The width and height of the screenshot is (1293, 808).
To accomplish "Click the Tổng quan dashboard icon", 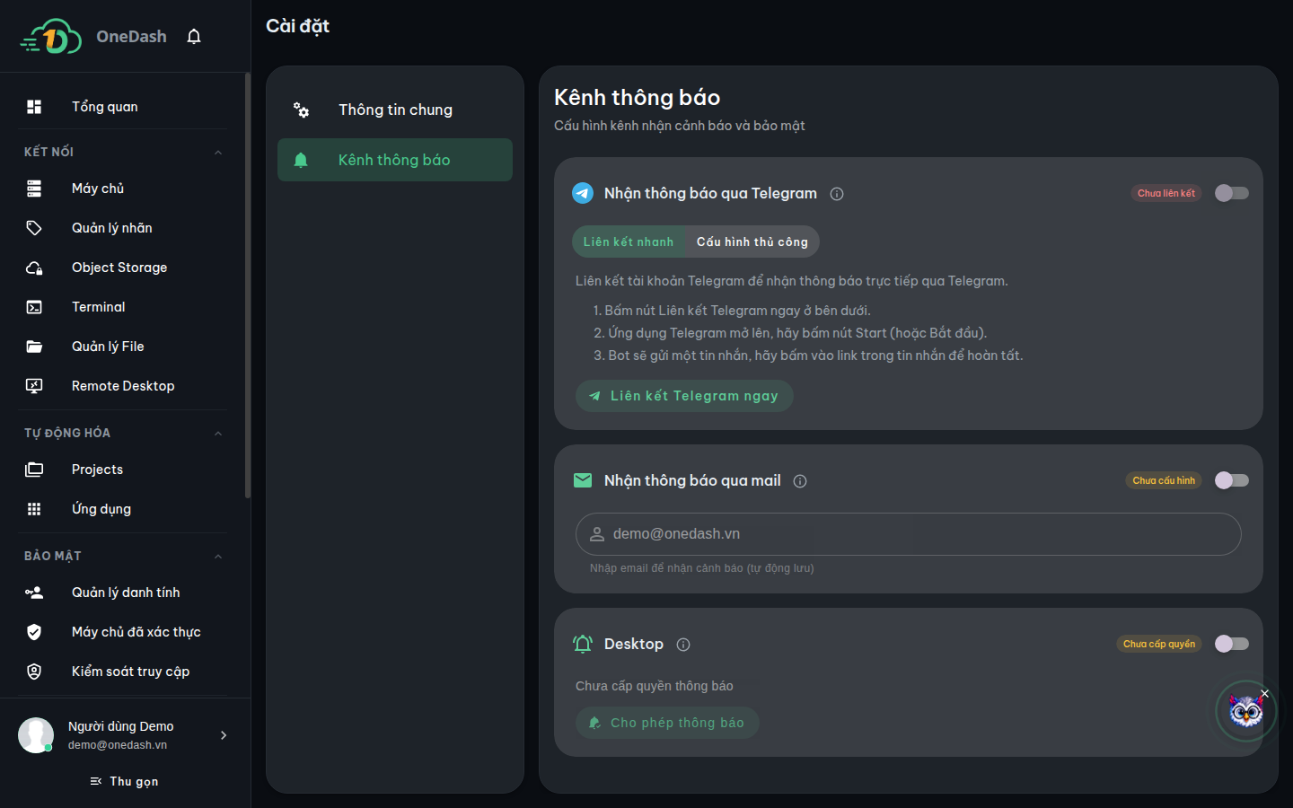I will click(x=34, y=107).
